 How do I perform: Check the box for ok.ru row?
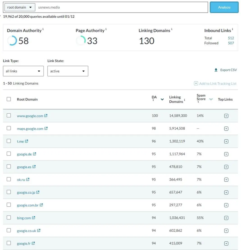click(9, 179)
